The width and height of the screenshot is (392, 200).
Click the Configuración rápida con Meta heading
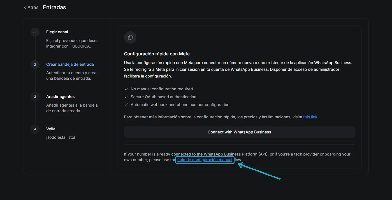pos(157,54)
